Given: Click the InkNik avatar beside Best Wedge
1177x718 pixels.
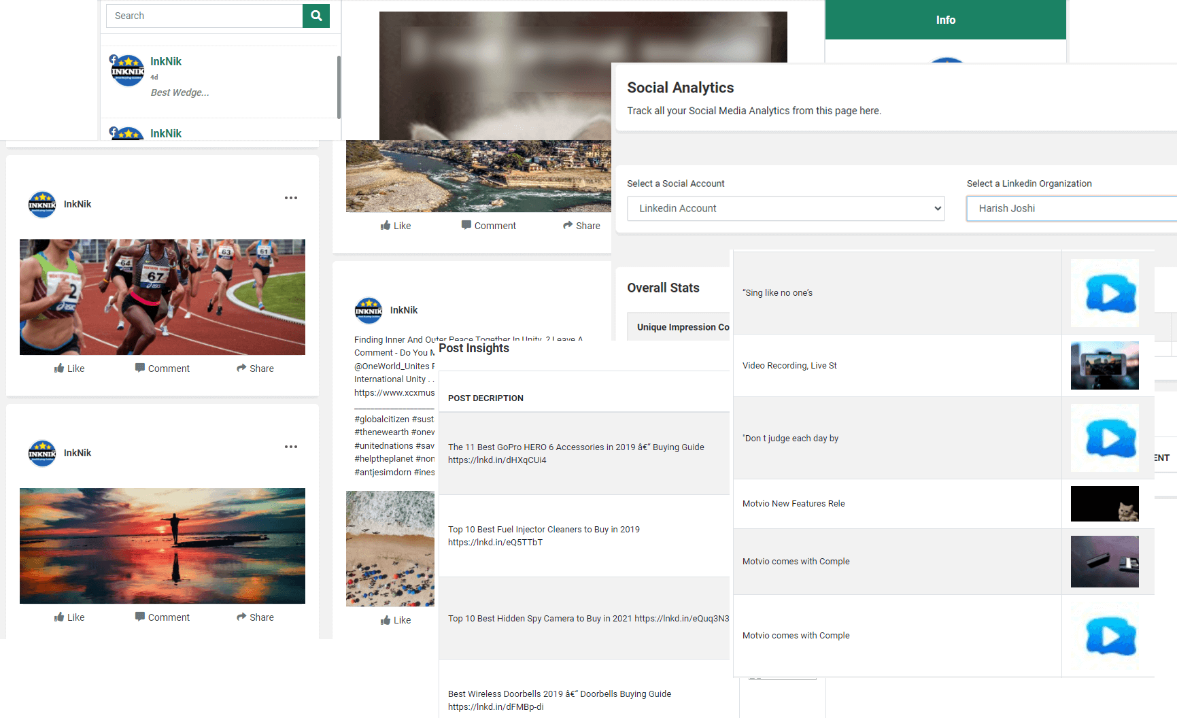Looking at the screenshot, I should click(127, 71).
